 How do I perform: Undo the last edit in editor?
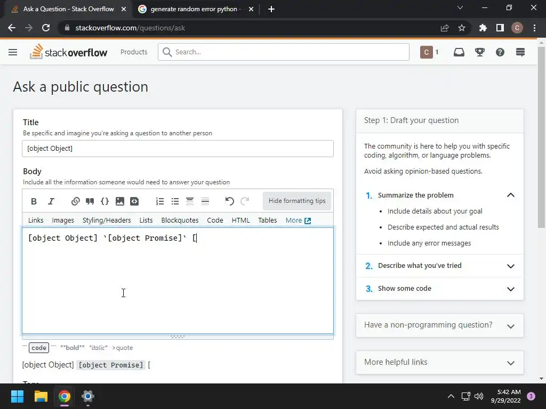(x=229, y=201)
